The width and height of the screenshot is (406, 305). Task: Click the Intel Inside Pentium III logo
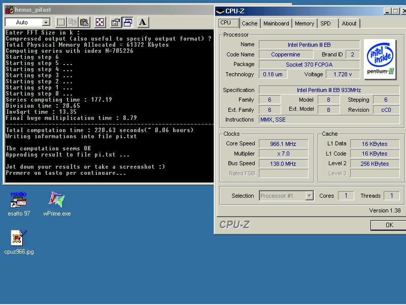click(x=380, y=59)
